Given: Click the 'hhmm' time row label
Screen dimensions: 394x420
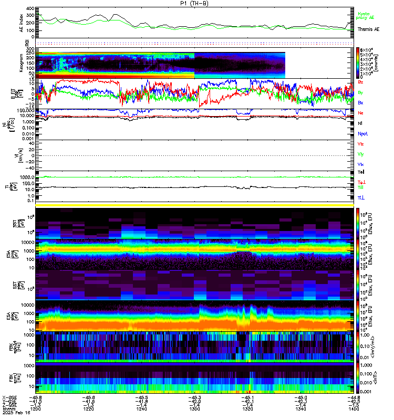Looking at the screenshot, I should click(x=8, y=409).
